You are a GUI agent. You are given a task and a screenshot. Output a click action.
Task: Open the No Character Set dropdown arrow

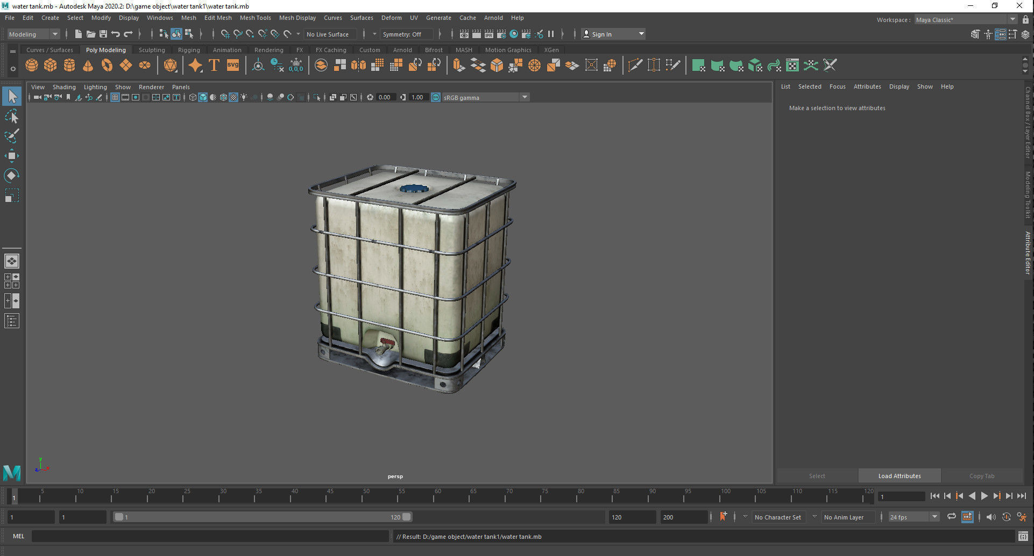pos(745,517)
